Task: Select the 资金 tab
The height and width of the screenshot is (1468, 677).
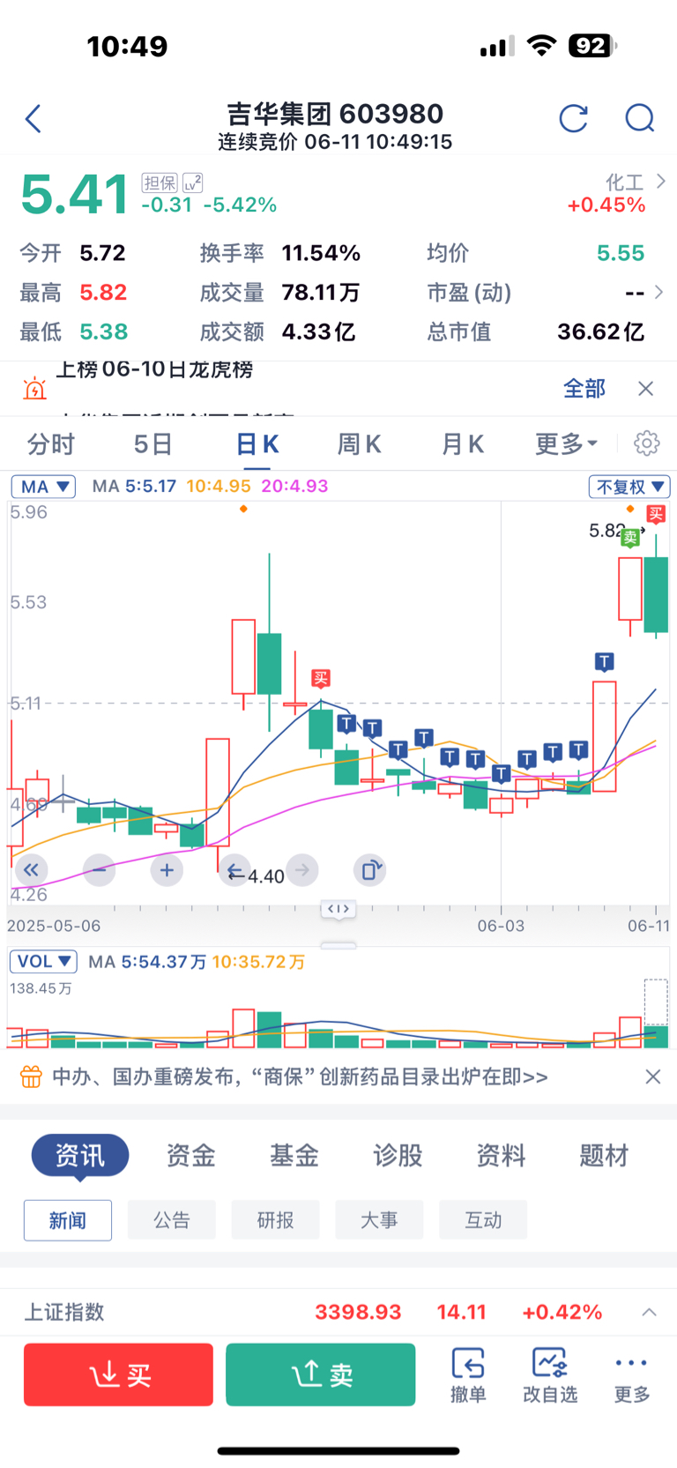Action: 191,1155
